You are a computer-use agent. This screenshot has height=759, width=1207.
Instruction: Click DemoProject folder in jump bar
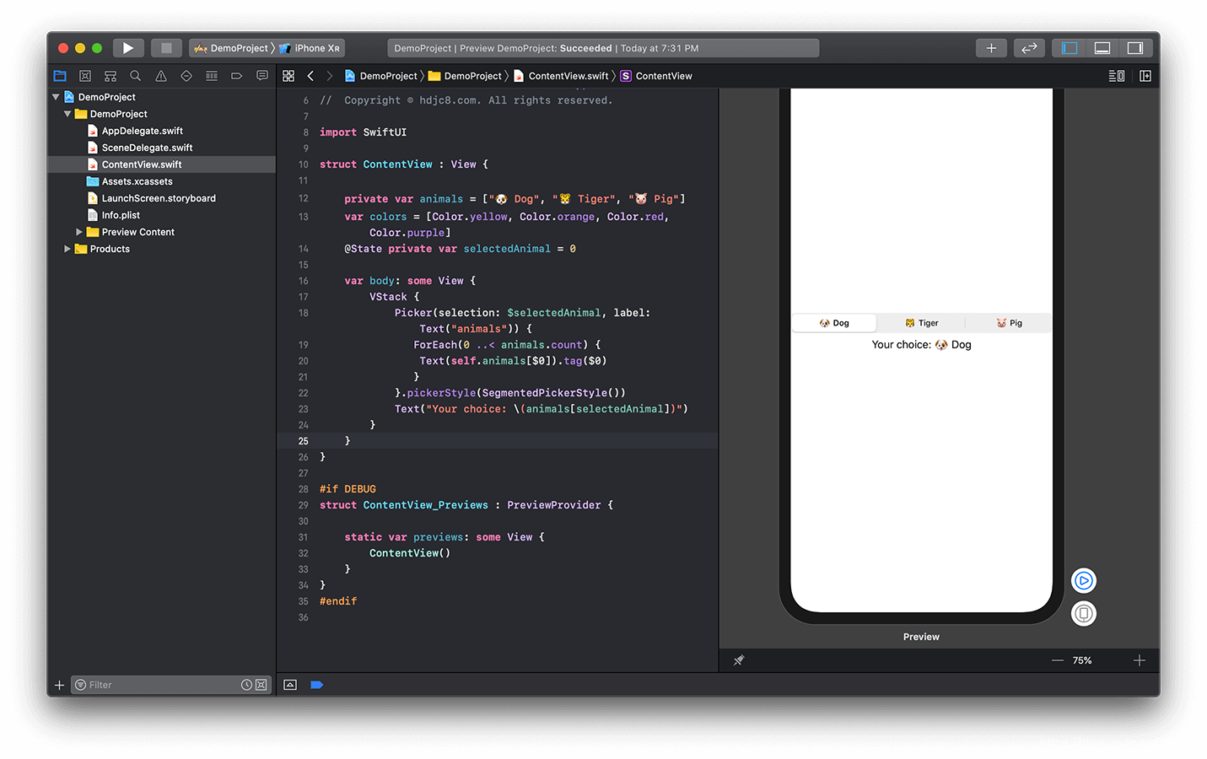coord(465,76)
